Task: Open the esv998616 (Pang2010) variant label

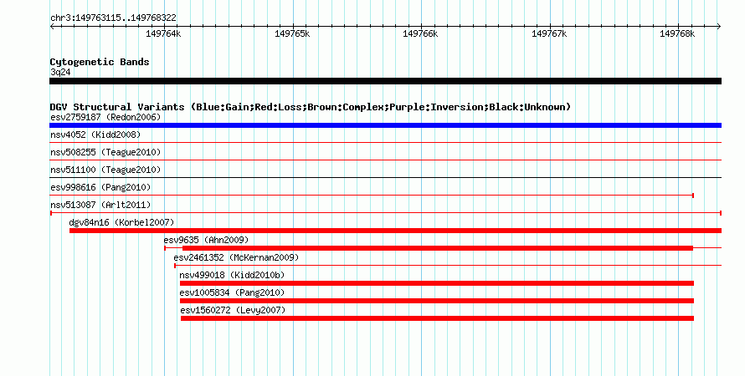Action: coord(100,187)
